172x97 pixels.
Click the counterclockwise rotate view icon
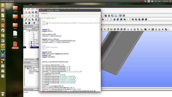[128, 29]
